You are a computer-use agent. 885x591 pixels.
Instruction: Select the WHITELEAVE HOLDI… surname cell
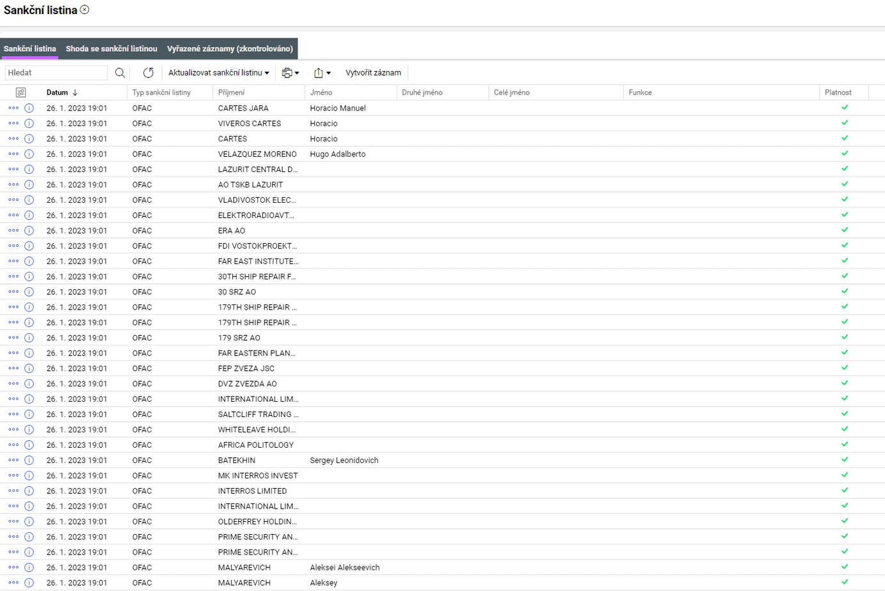pos(257,430)
